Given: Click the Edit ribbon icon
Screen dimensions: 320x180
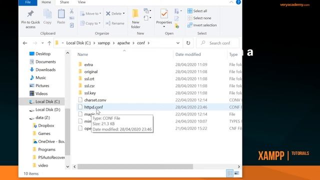Looking at the screenshot, I should [x=176, y=18].
